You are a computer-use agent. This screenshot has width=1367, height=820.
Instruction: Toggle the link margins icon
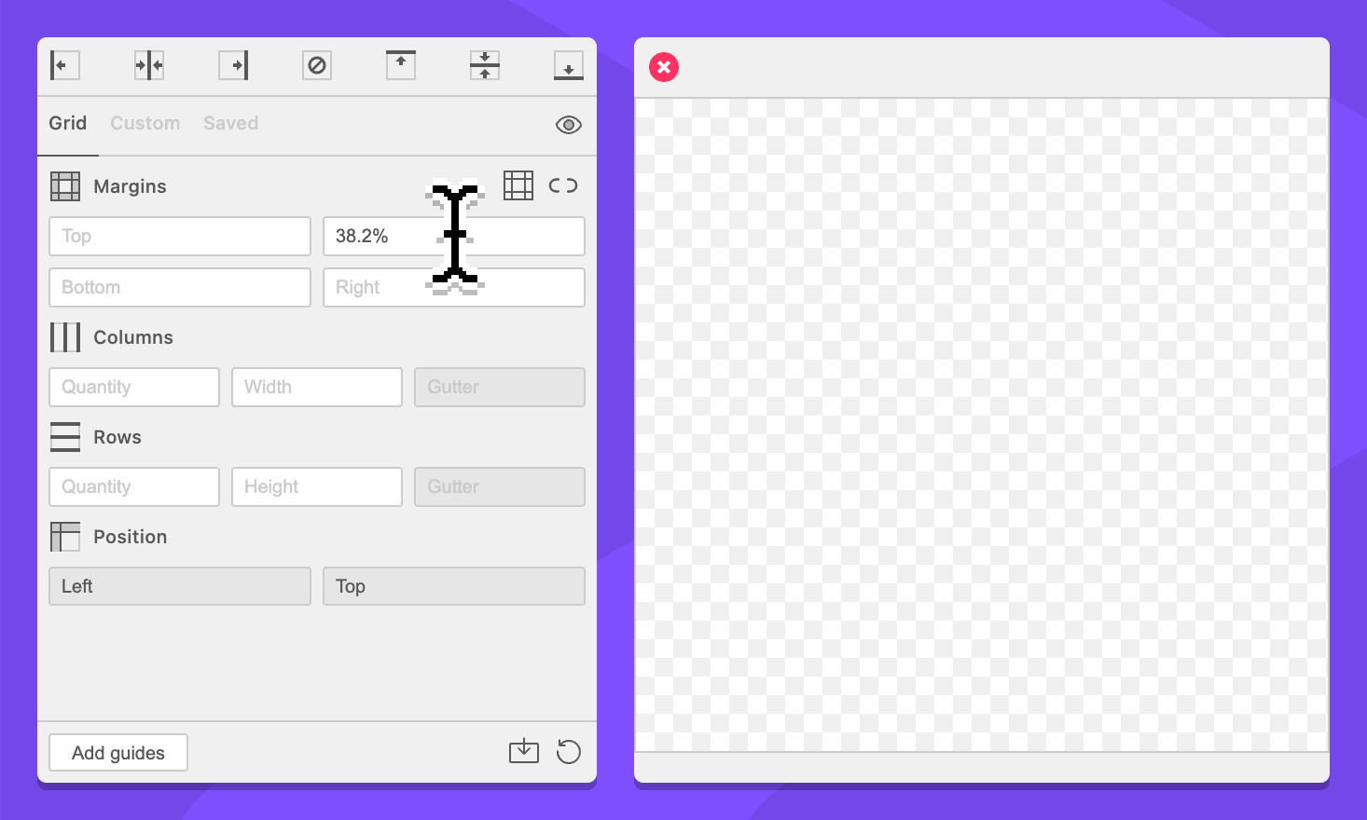point(563,185)
